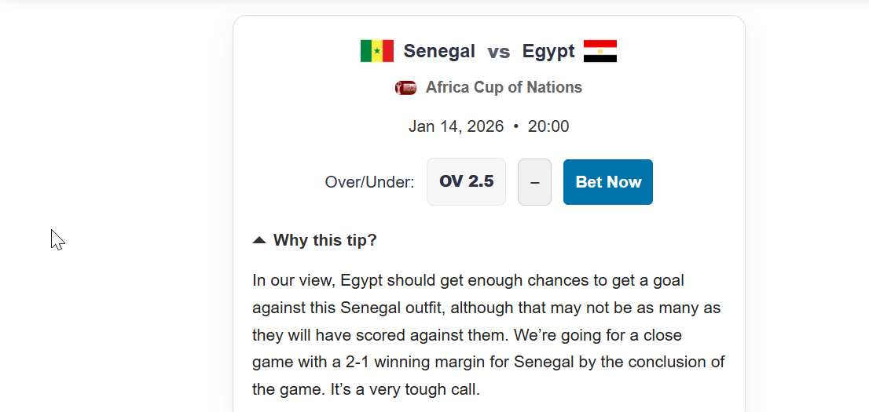Click the Senegal team name

439,52
